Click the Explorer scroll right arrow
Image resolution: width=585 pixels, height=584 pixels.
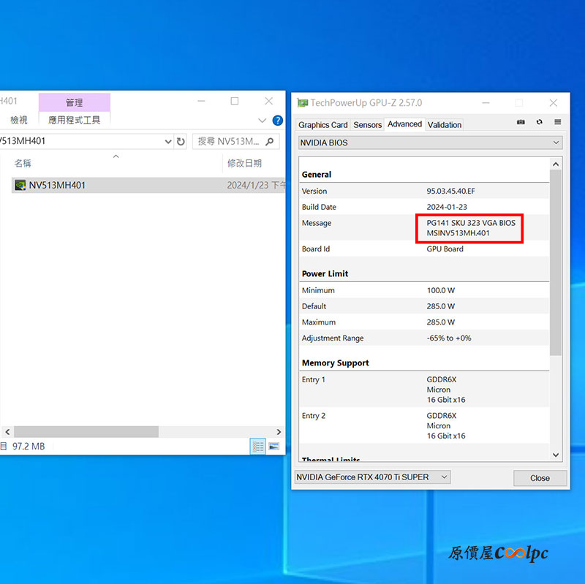(279, 431)
